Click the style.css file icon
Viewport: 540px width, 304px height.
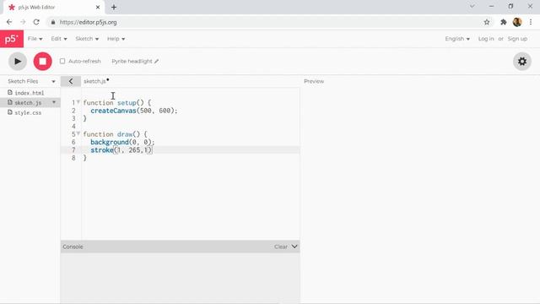tap(10, 112)
